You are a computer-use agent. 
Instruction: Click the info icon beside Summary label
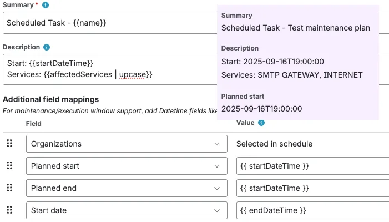point(46,5)
